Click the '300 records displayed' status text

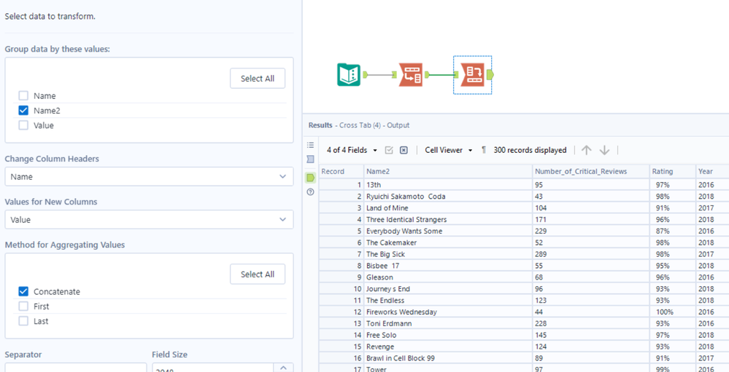[x=530, y=150]
